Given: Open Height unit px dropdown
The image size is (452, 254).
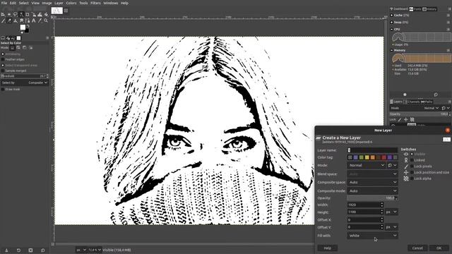Looking at the screenshot, I should [x=391, y=212].
